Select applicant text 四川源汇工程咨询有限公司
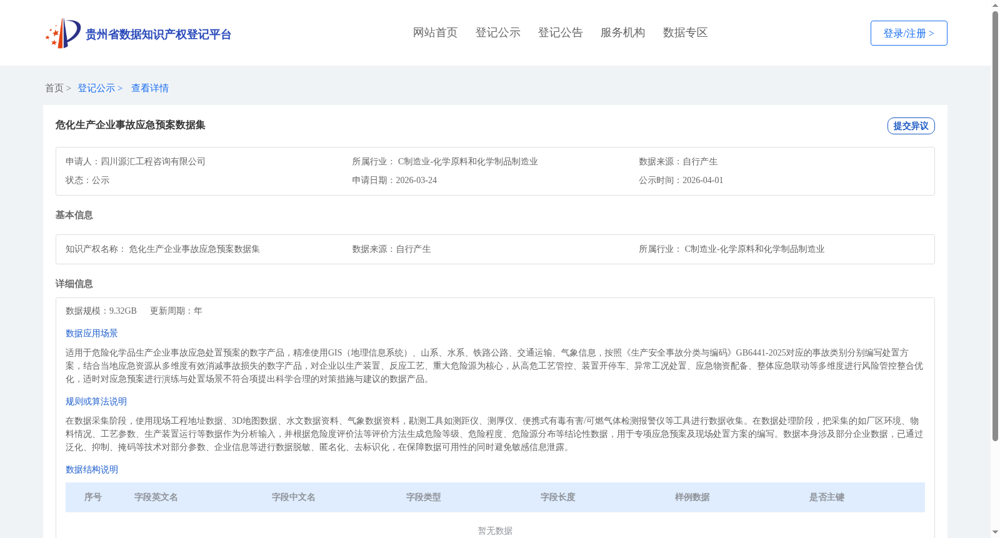 [153, 162]
